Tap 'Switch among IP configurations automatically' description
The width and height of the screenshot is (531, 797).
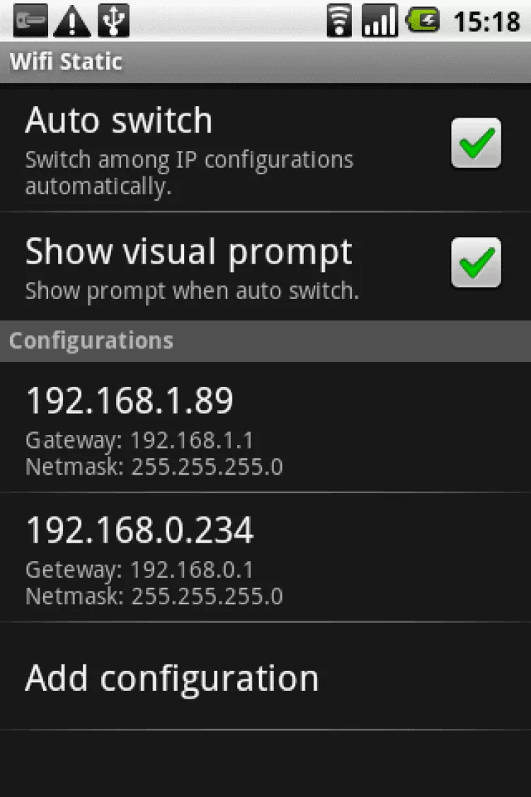click(189, 173)
